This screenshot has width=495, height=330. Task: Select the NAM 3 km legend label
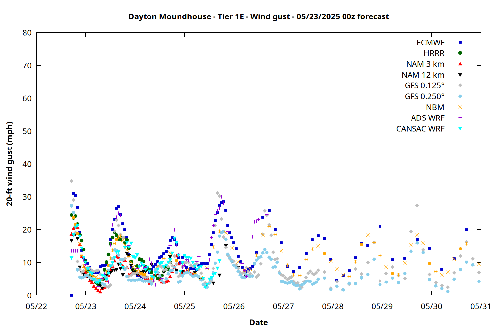click(x=425, y=64)
